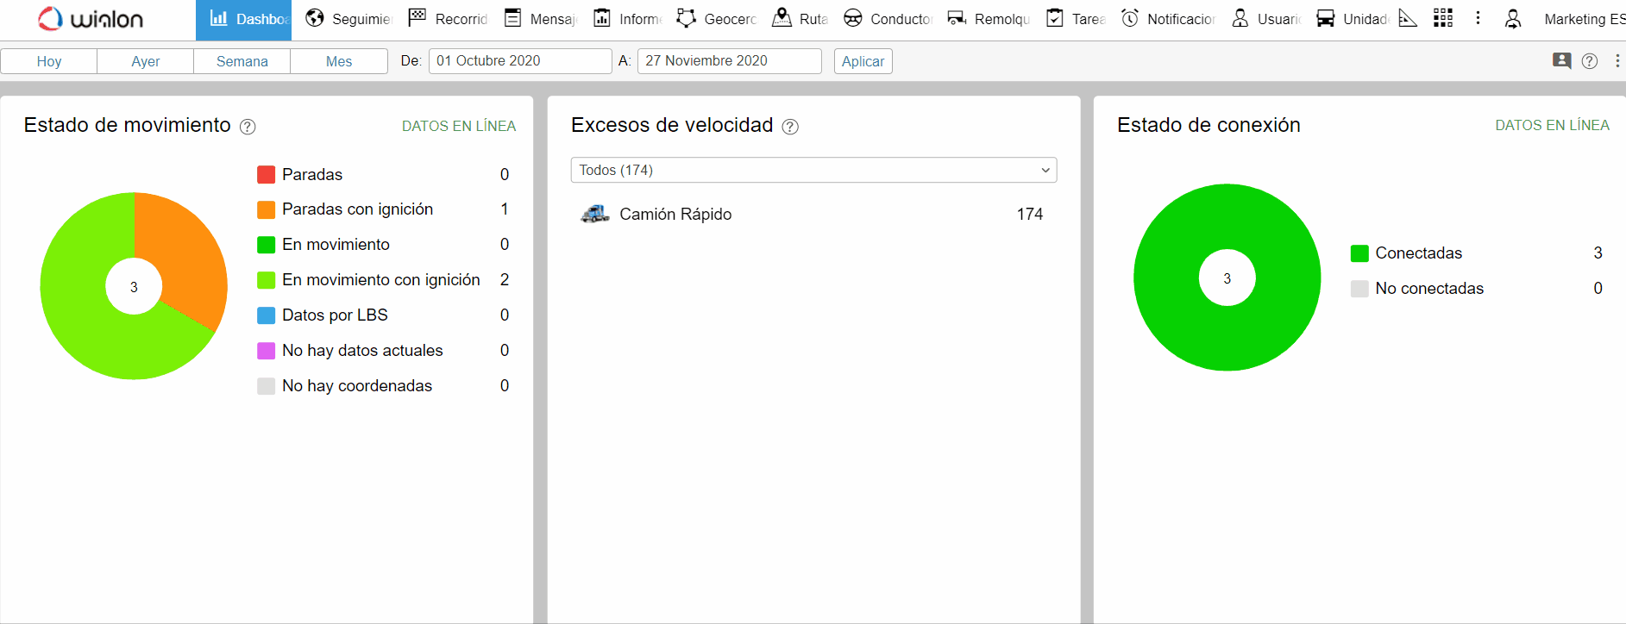This screenshot has width=1626, height=624.
Task: Click the contact card icon
Action: coord(1562,60)
